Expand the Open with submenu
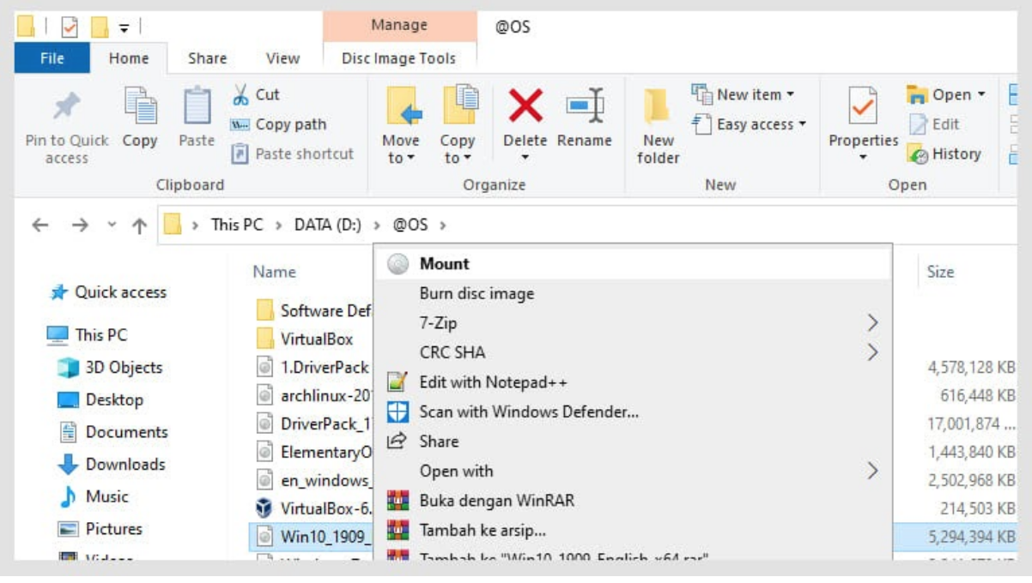The height and width of the screenshot is (583, 1032). pos(872,471)
